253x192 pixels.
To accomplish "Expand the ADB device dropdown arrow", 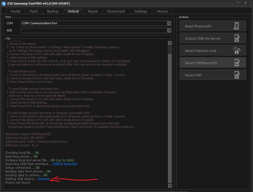I will coord(169,30).
